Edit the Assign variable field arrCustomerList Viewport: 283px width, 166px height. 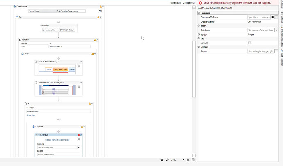[x=50, y=30]
